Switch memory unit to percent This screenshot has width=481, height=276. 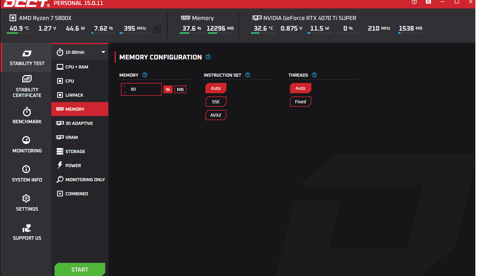168,89
